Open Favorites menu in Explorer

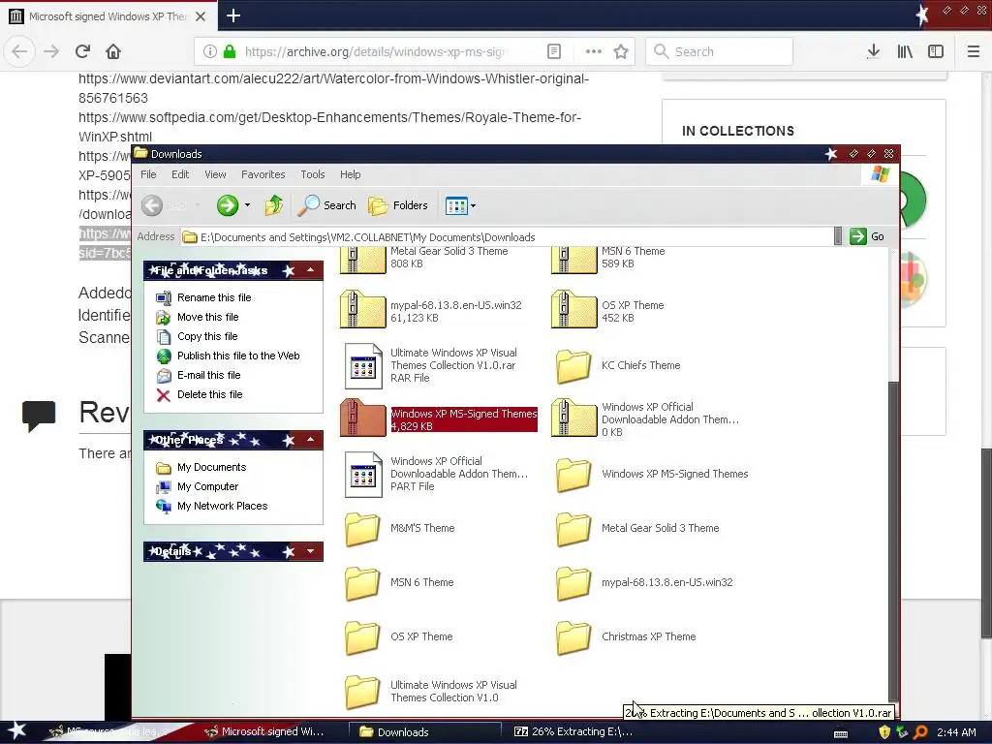pyautogui.click(x=263, y=174)
